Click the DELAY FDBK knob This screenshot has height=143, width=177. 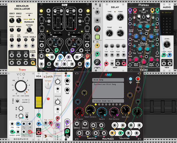click(x=120, y=17)
